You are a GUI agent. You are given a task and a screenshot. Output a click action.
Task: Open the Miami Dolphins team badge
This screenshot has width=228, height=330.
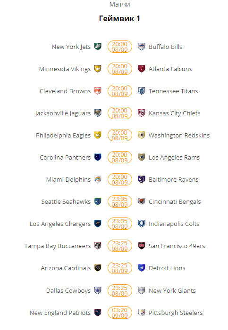98,179
